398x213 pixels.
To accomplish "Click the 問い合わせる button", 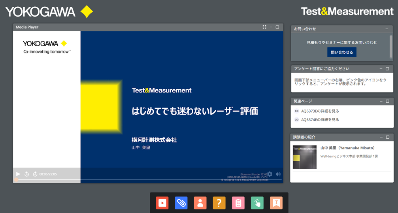I will tap(341, 52).
